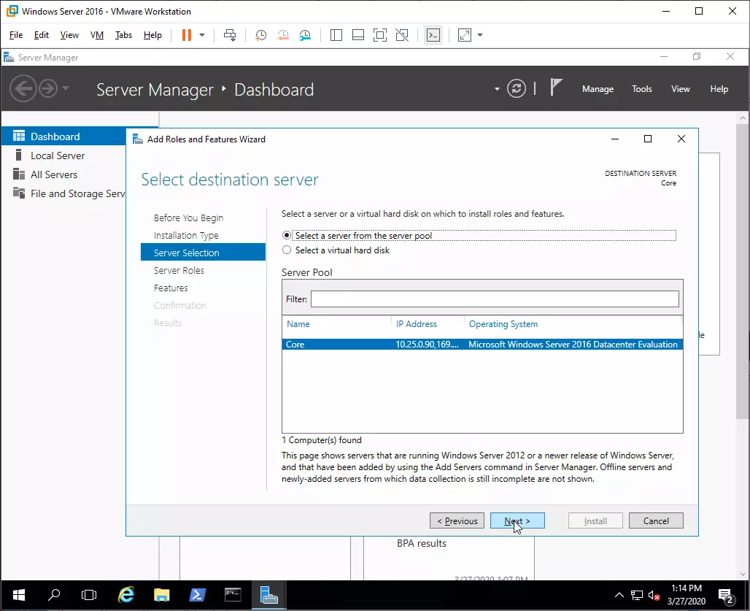Open Command Prompt from the taskbar
The width and height of the screenshot is (750, 611).
coord(233,595)
